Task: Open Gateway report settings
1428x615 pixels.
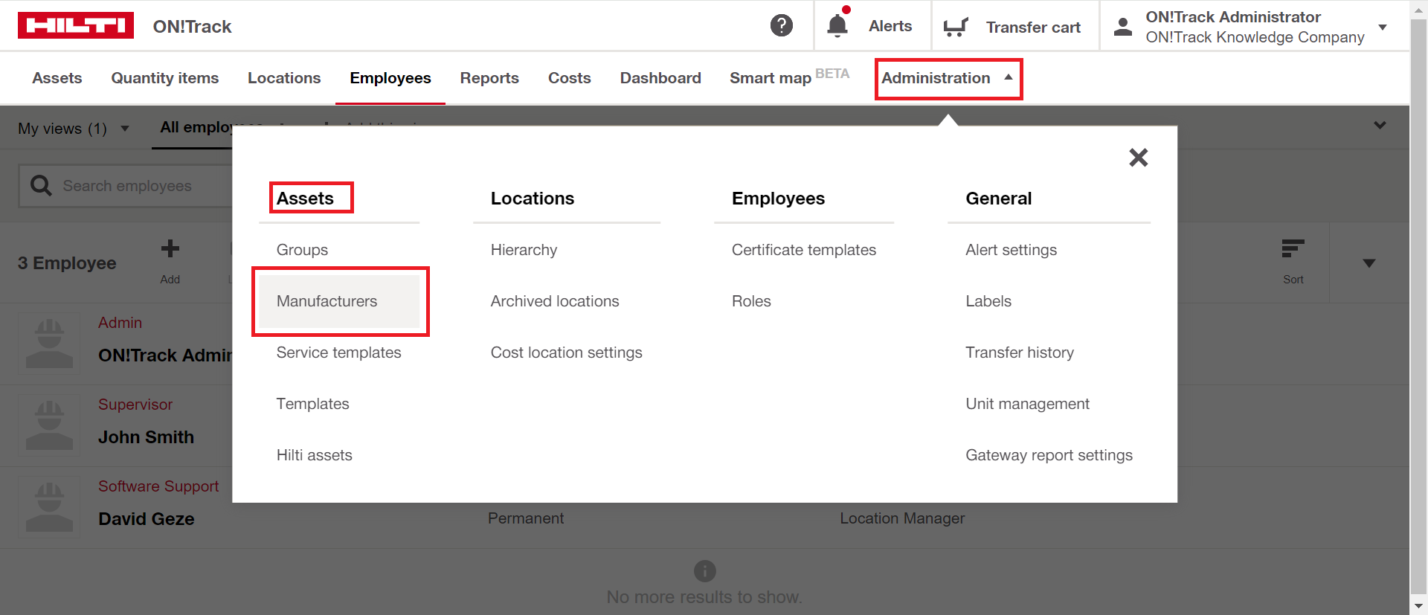Action: click(x=1049, y=455)
